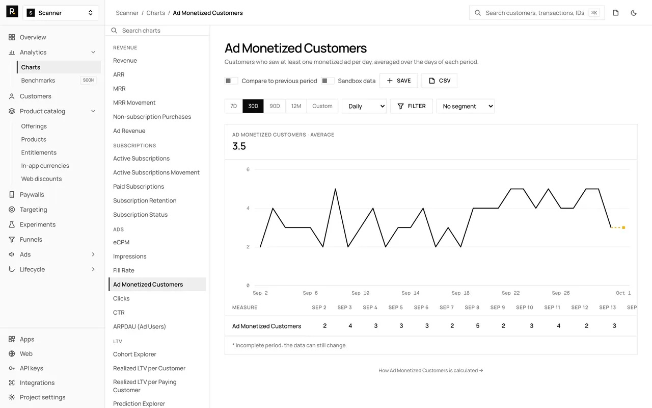Open the documentation page icon in header
Viewport: 652px width, 408px height.
[x=616, y=13]
